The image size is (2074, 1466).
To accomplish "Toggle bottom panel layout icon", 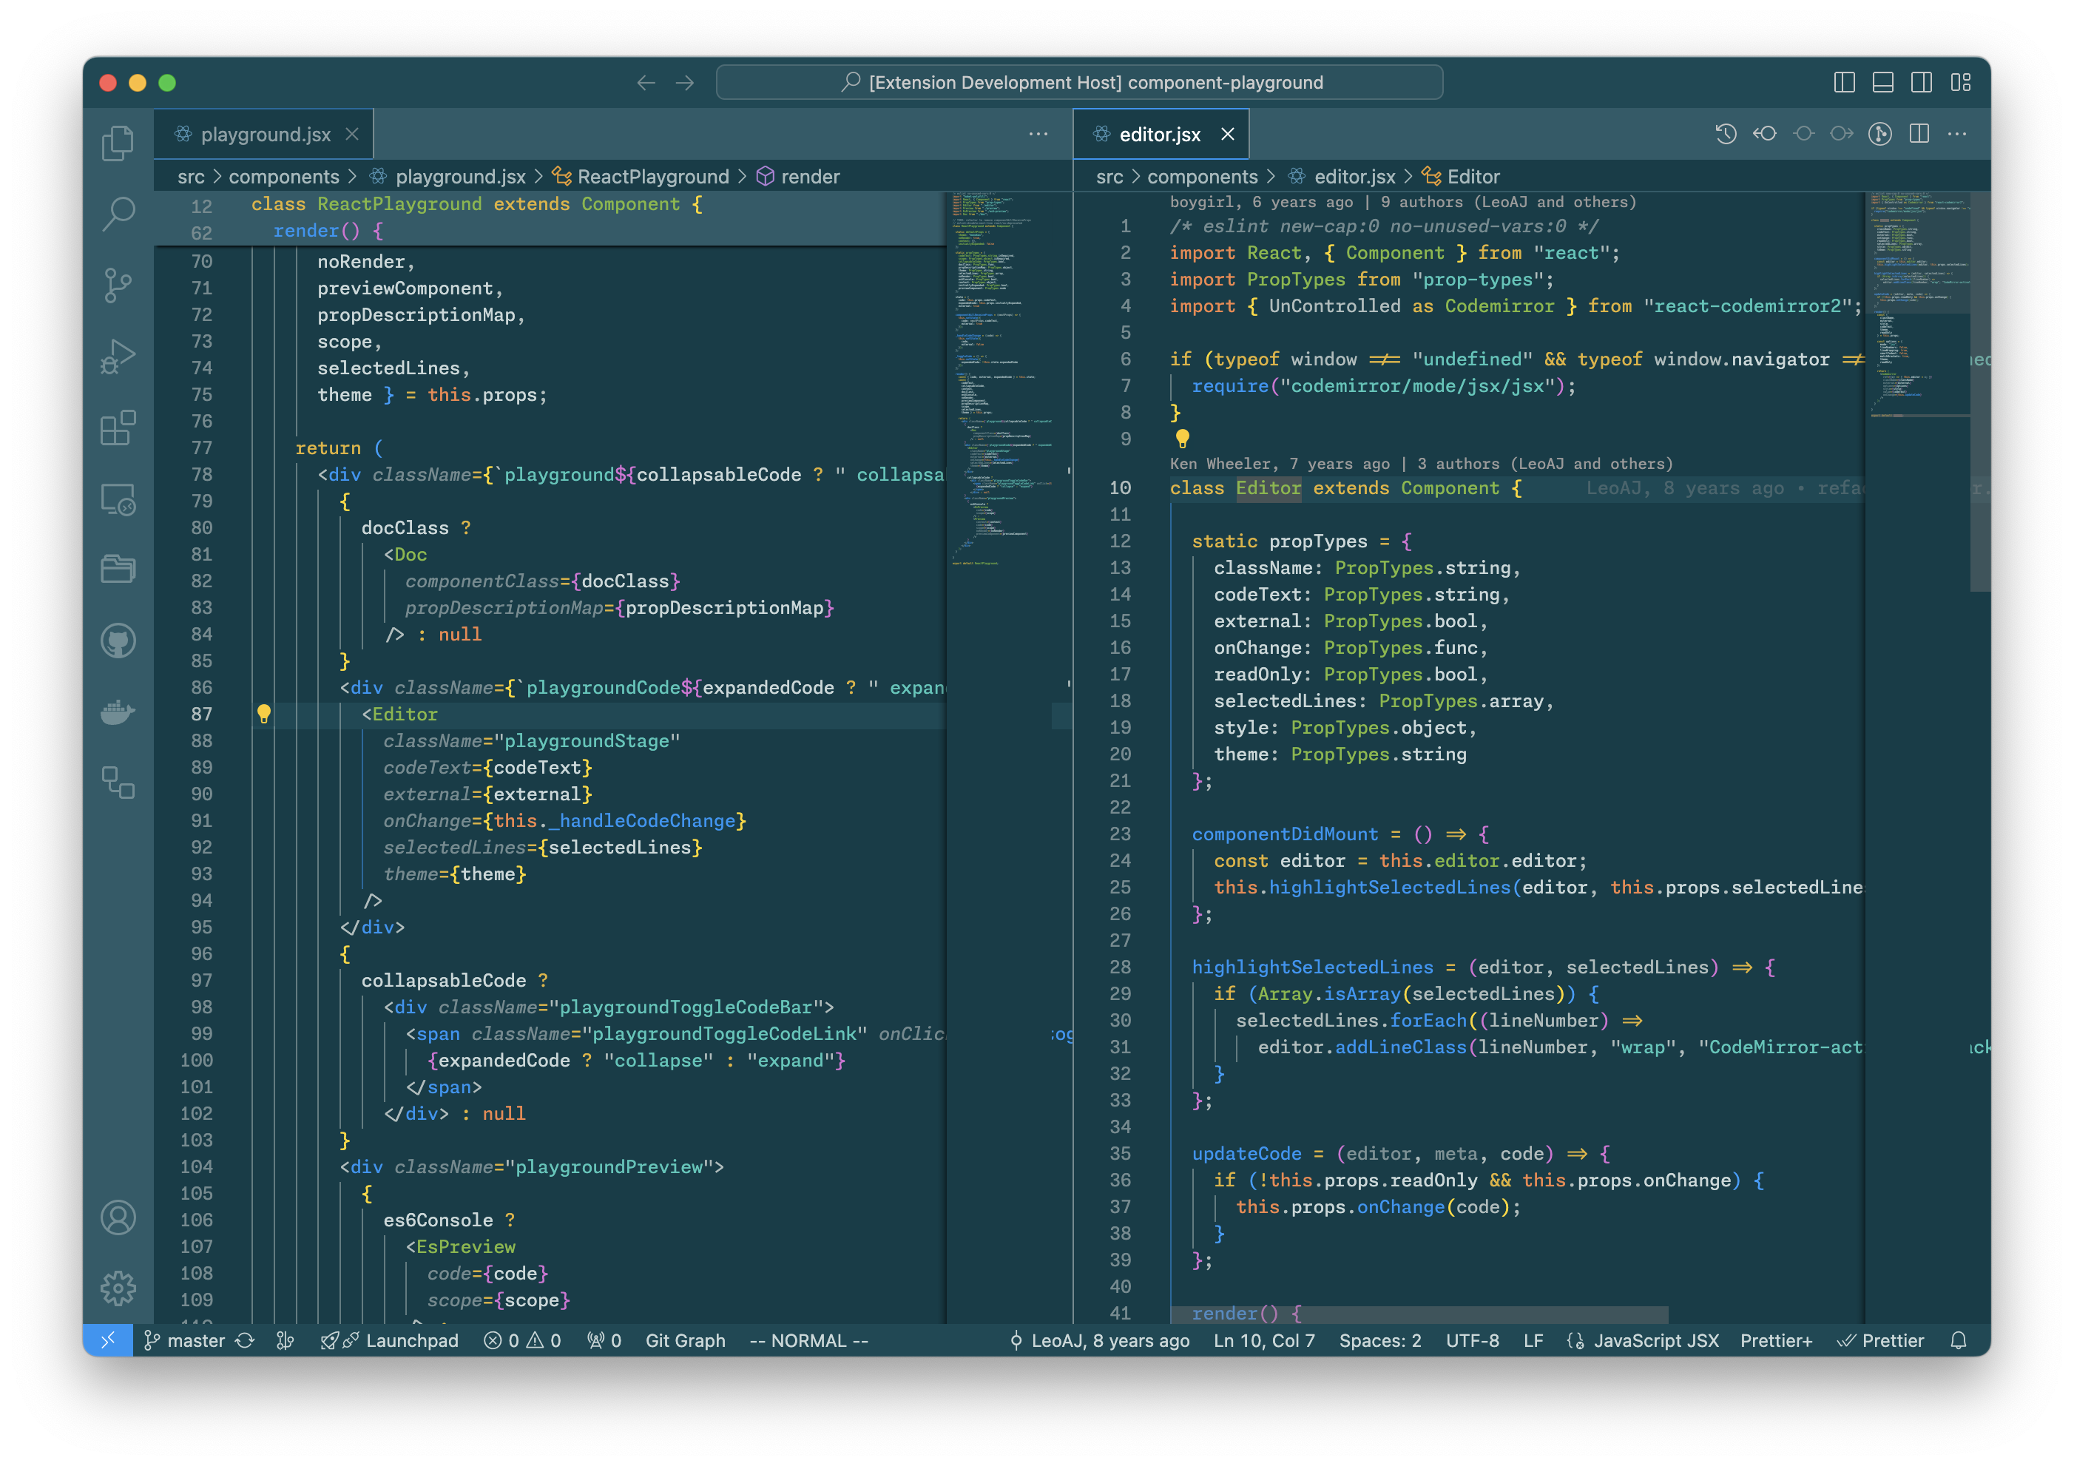I will pyautogui.click(x=1882, y=83).
